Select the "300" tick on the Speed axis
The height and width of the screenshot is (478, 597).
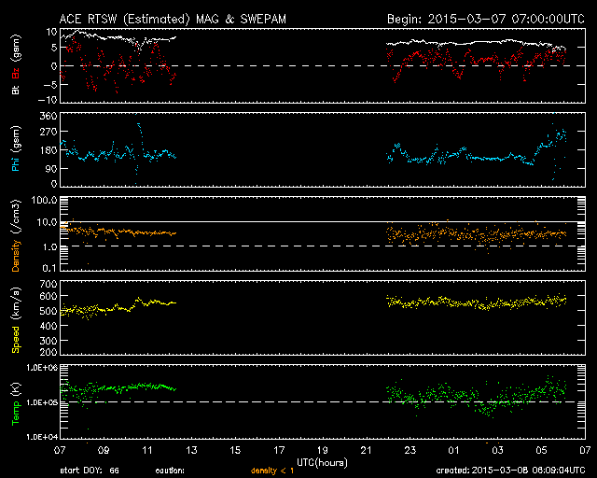49,341
